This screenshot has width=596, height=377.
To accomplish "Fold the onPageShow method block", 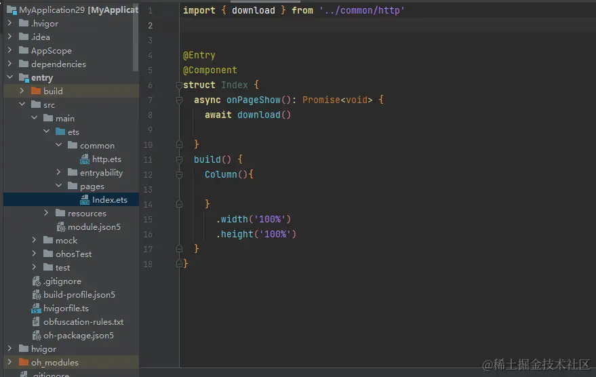I will tap(180, 100).
